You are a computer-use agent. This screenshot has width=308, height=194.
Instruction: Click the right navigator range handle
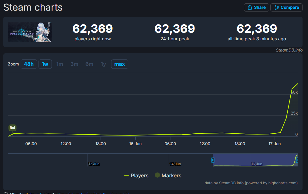[297, 160]
